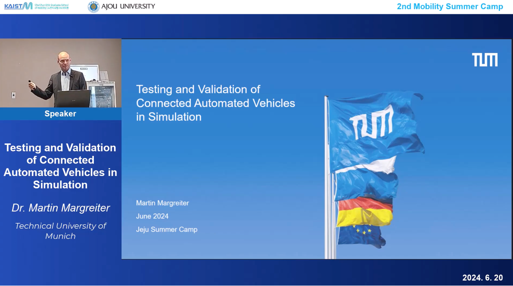Open the speaker video thumbnail
The width and height of the screenshot is (513, 286).
click(x=61, y=73)
